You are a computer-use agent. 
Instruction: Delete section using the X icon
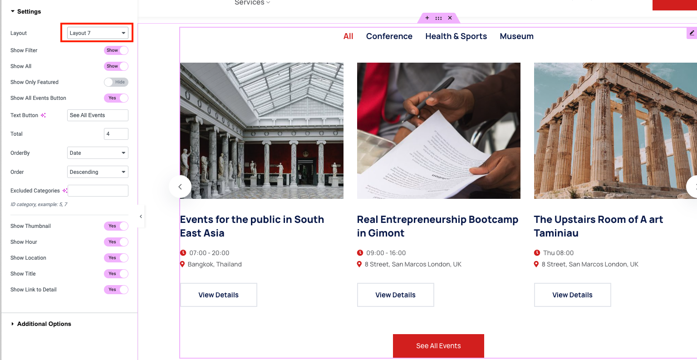coord(450,18)
